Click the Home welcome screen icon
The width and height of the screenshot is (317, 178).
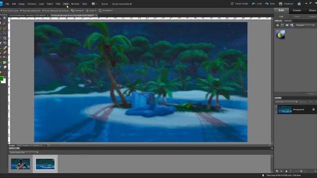point(299,4)
